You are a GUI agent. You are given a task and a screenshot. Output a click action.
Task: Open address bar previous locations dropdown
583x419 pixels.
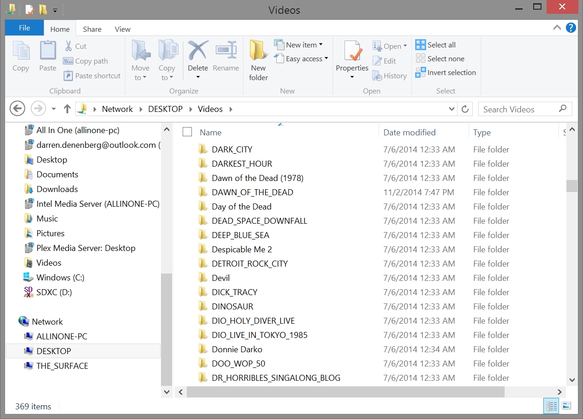452,109
